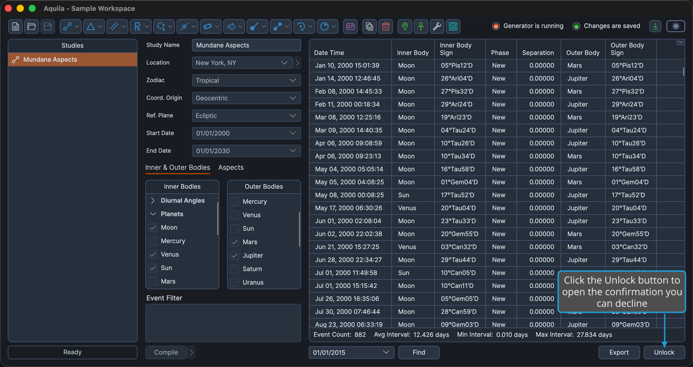Click the new document icon
The image size is (693, 367).
click(16, 26)
